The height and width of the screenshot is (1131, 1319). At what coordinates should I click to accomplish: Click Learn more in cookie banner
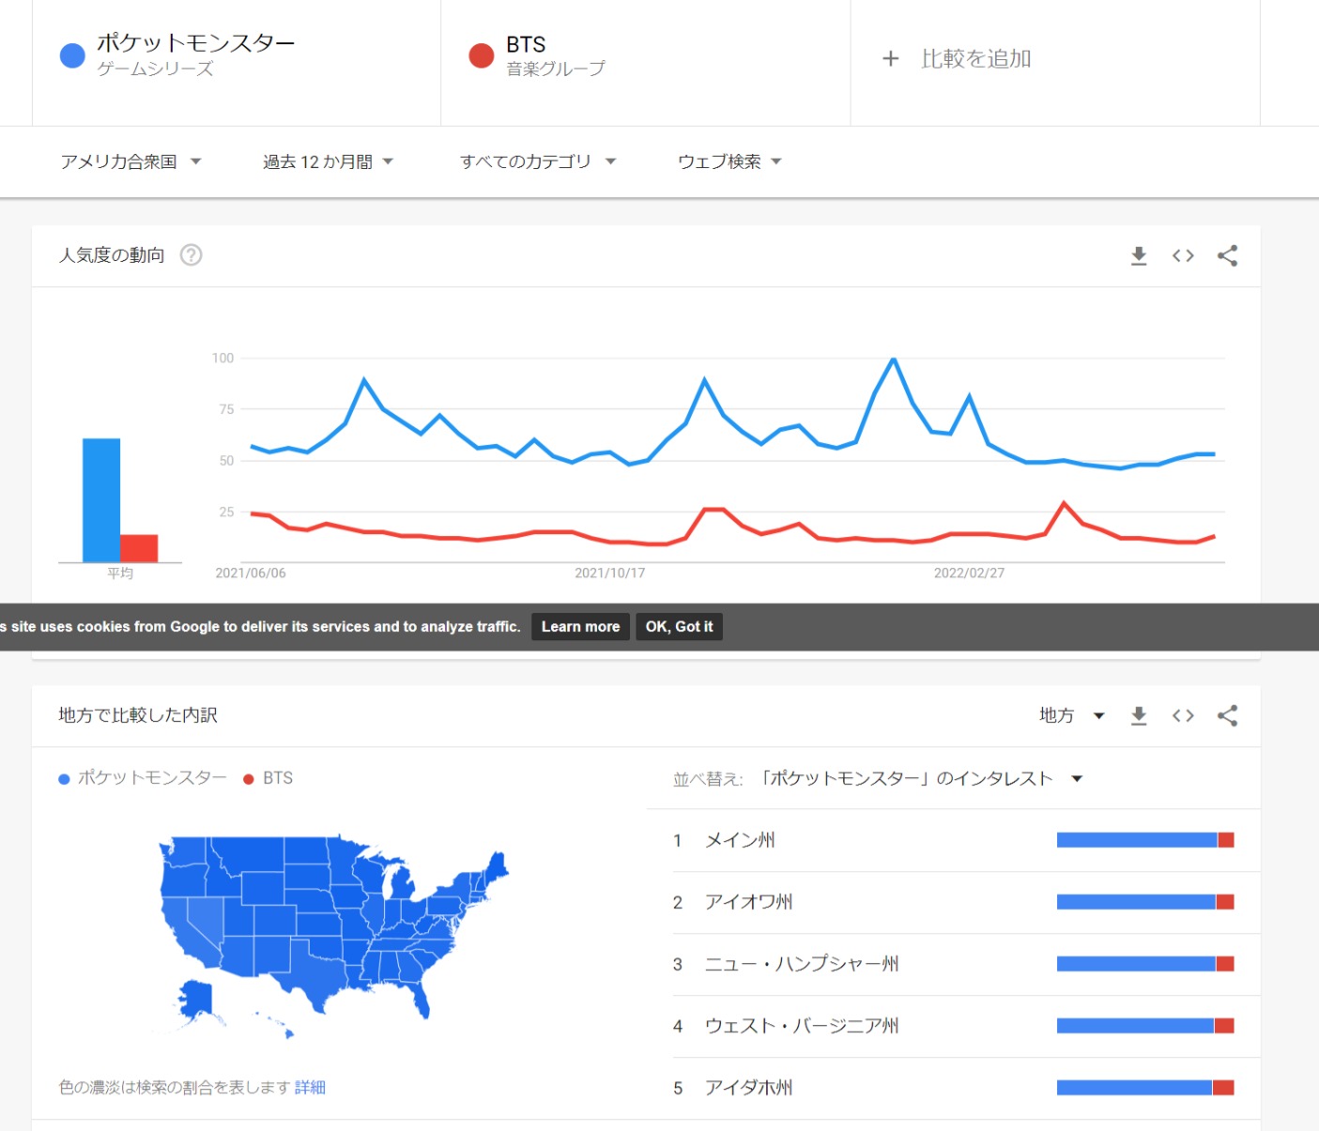580,627
